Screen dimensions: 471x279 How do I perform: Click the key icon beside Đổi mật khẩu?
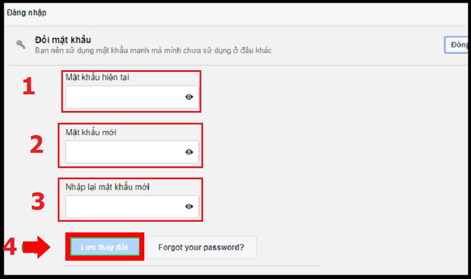click(21, 44)
